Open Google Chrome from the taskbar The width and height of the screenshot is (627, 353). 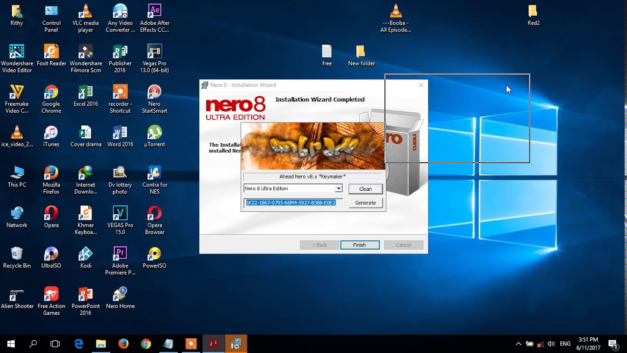pos(145,343)
